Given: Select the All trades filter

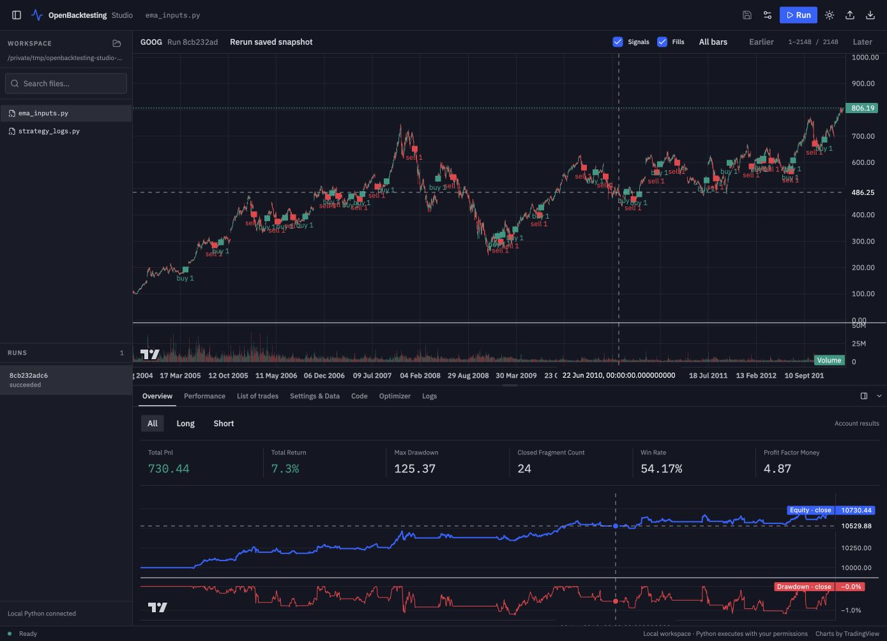Looking at the screenshot, I should click(153, 423).
